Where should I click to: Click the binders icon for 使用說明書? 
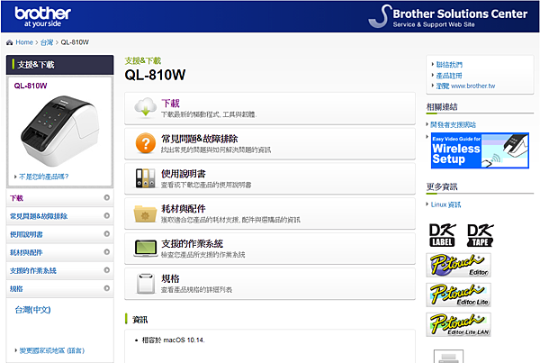point(145,177)
